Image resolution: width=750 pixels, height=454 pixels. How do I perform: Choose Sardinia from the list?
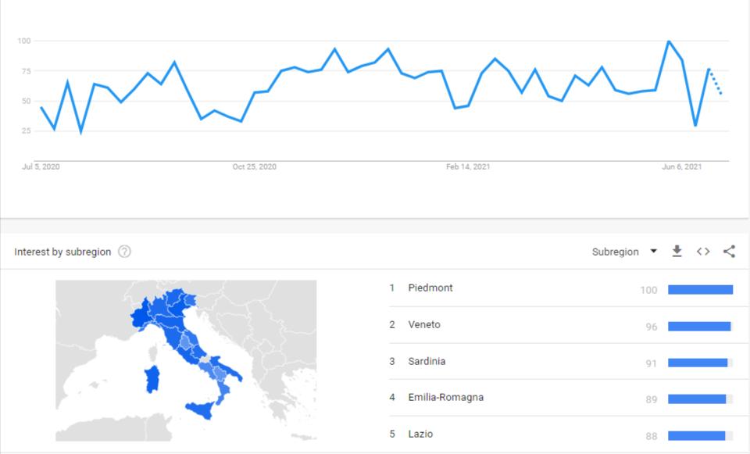427,361
